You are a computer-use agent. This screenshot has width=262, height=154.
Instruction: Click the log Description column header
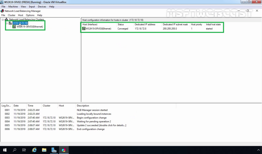(x=126, y=106)
